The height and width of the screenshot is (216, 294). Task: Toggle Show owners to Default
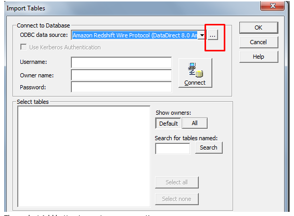(x=168, y=124)
